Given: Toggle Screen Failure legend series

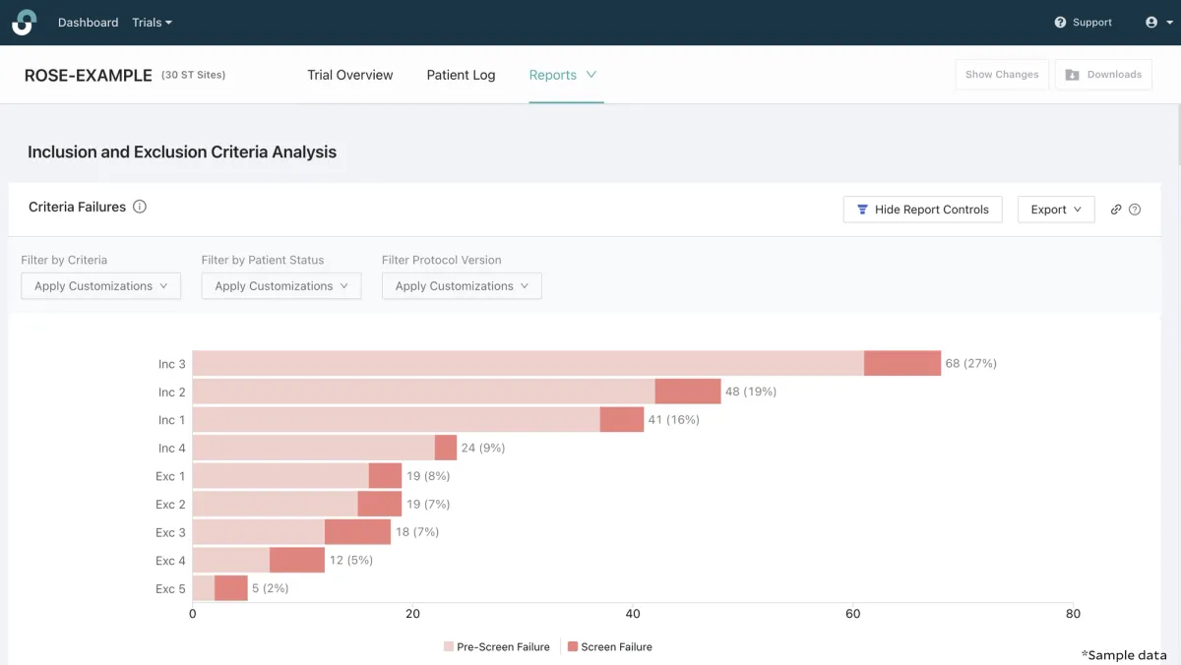Looking at the screenshot, I should coord(608,646).
